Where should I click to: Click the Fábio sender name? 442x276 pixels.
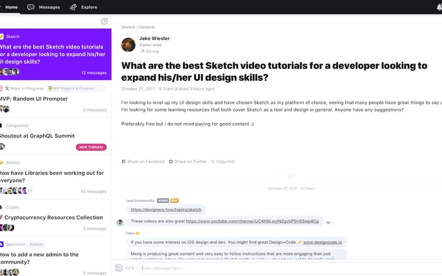pyautogui.click(x=130, y=233)
